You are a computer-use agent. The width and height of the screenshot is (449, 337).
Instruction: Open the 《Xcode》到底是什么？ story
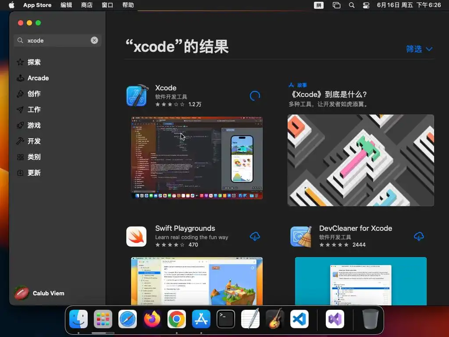click(x=329, y=94)
